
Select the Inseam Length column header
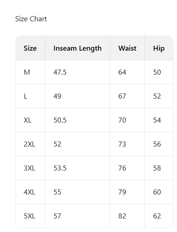pyautogui.click(x=77, y=48)
